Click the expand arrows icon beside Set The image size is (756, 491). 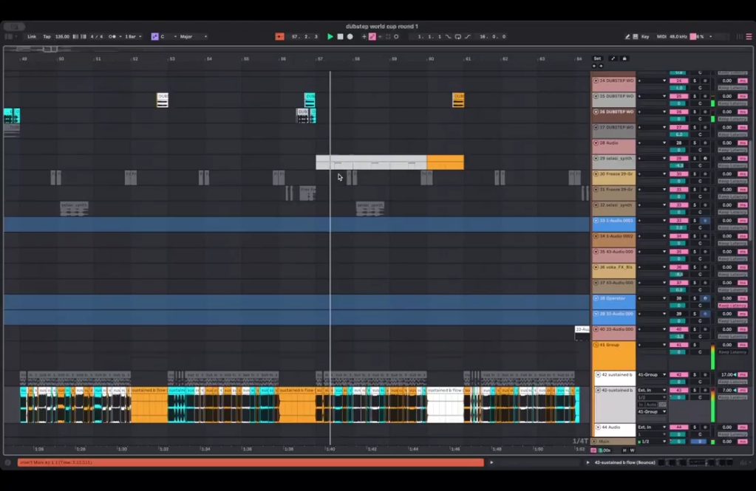point(613,59)
